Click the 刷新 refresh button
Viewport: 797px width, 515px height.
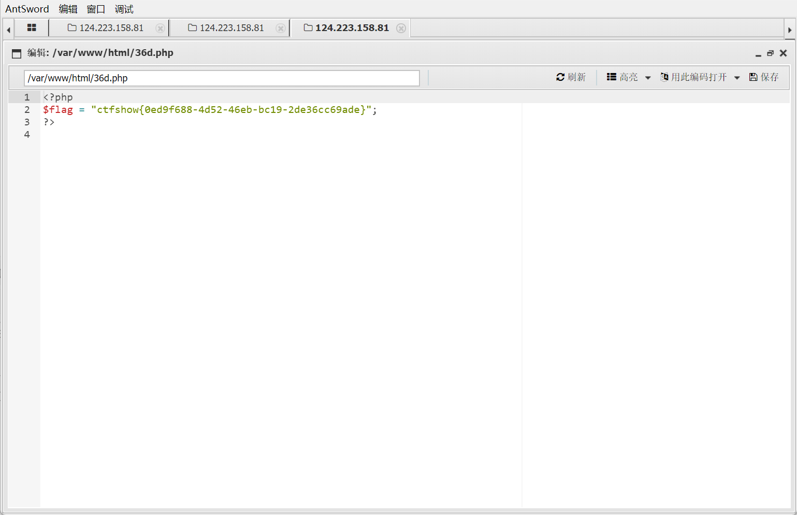(571, 77)
